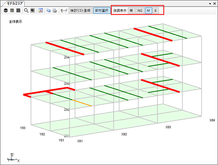Enable M highlight display

click(x=148, y=11)
